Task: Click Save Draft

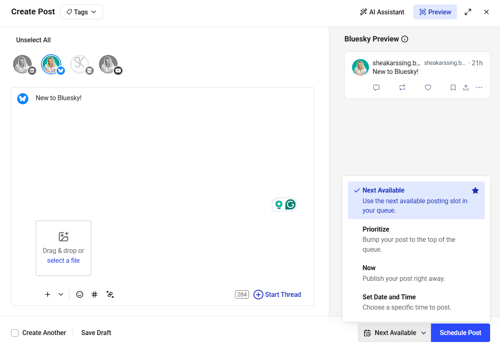Action: (x=96, y=333)
